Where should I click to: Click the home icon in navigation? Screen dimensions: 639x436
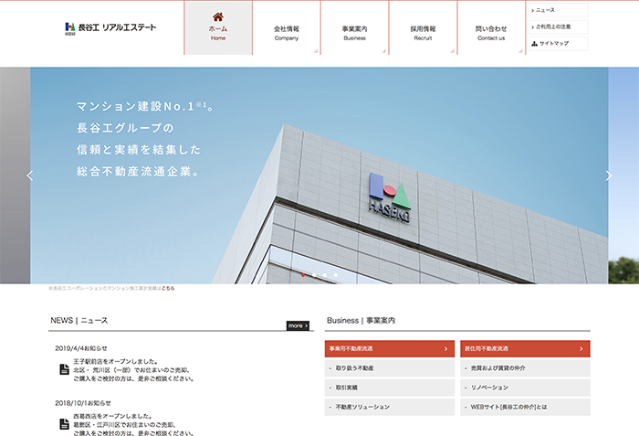[217, 16]
